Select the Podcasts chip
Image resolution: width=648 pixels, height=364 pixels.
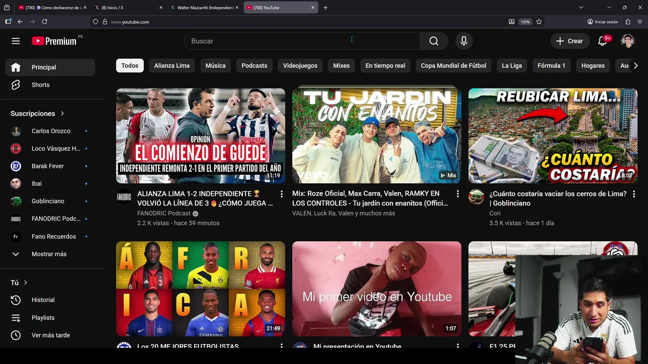(x=254, y=66)
